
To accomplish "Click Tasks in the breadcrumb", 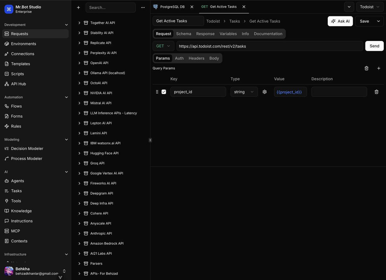I will click(234, 21).
